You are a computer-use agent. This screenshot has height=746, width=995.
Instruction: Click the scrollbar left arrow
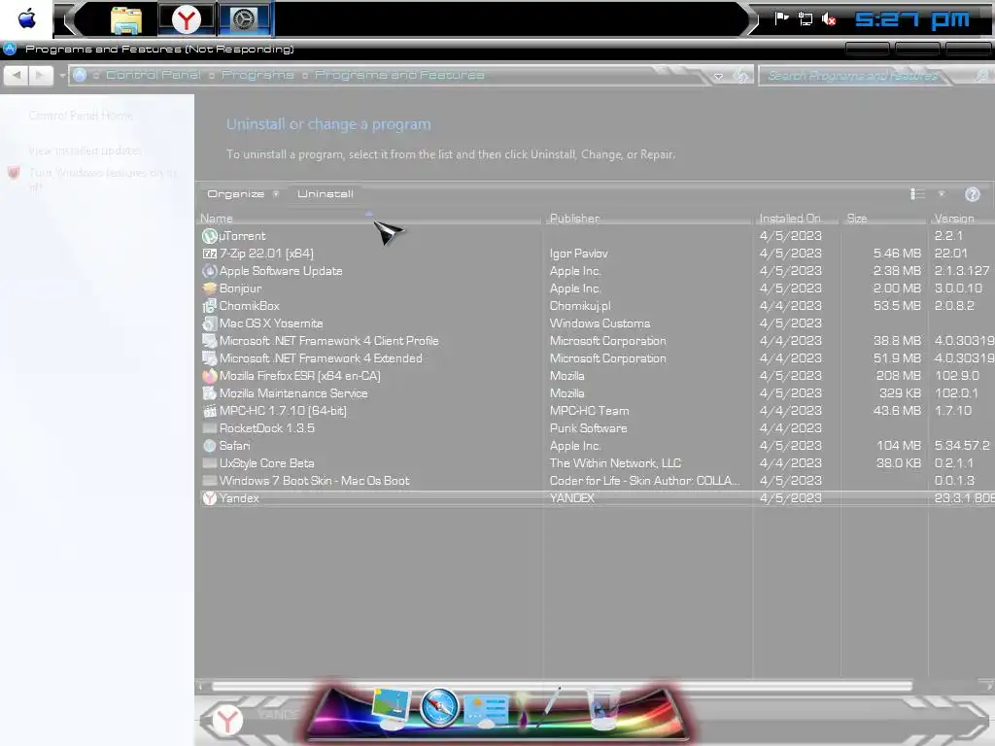202,686
